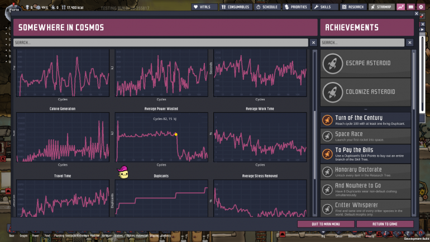Open the settings gear icon
Image resolution: width=430 pixels, height=242 pixels.
pos(421,7)
